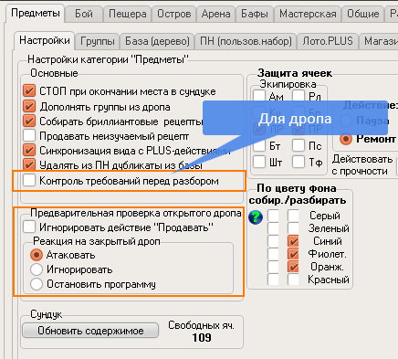Click the green question mark help icon
Image resolution: width=398 pixels, height=359 pixels.
point(256,217)
